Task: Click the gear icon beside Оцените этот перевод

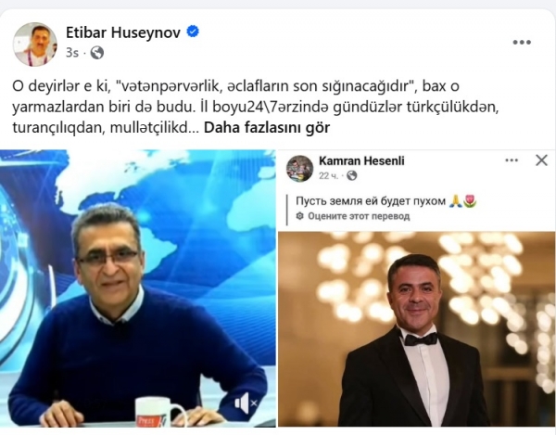Action: tap(299, 216)
